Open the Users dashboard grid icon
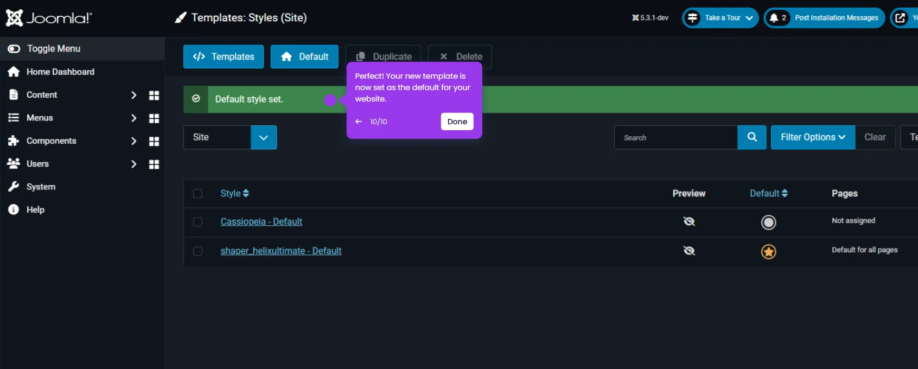Image resolution: width=918 pixels, height=369 pixels. point(154,164)
